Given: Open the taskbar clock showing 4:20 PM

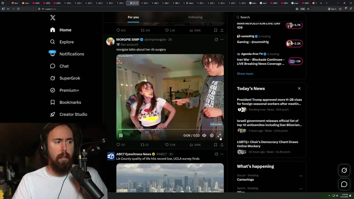Looking at the screenshot, I should pos(344,196).
